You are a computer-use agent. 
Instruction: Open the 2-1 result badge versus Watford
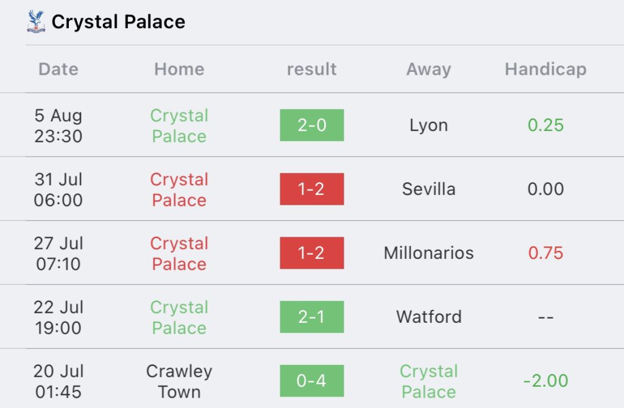coord(311,317)
